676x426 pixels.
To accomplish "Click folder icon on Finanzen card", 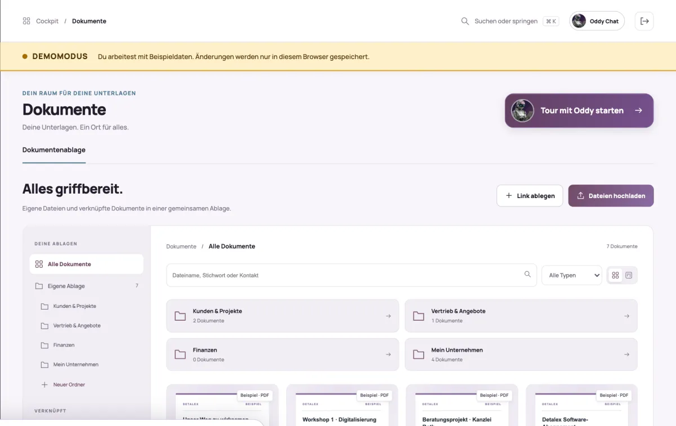I will (x=180, y=355).
